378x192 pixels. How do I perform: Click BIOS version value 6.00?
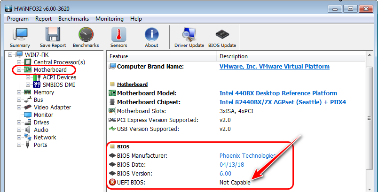coord(225,174)
